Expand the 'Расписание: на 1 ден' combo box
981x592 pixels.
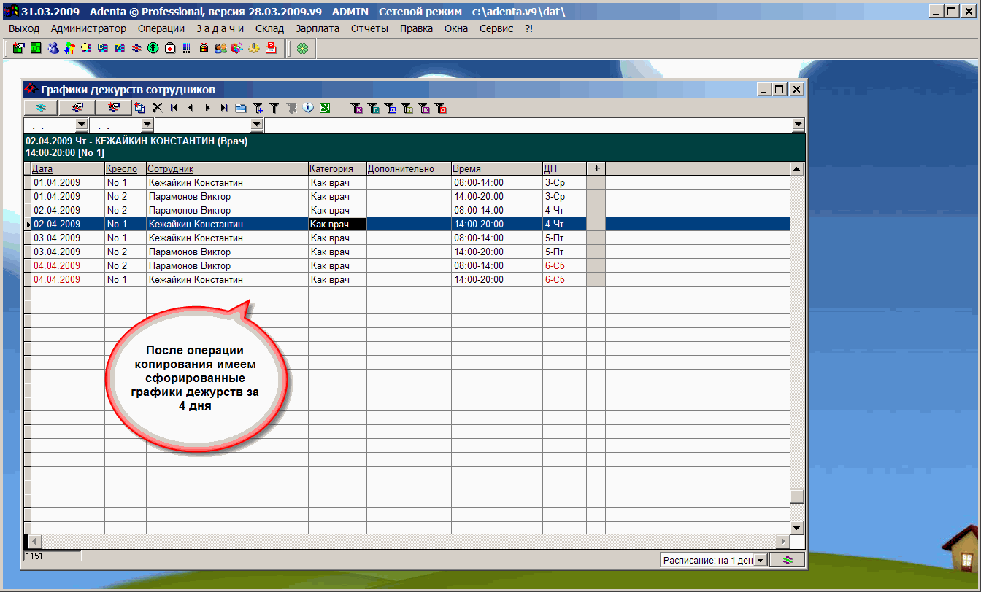coord(760,560)
